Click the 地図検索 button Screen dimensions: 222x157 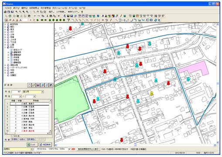45,144
